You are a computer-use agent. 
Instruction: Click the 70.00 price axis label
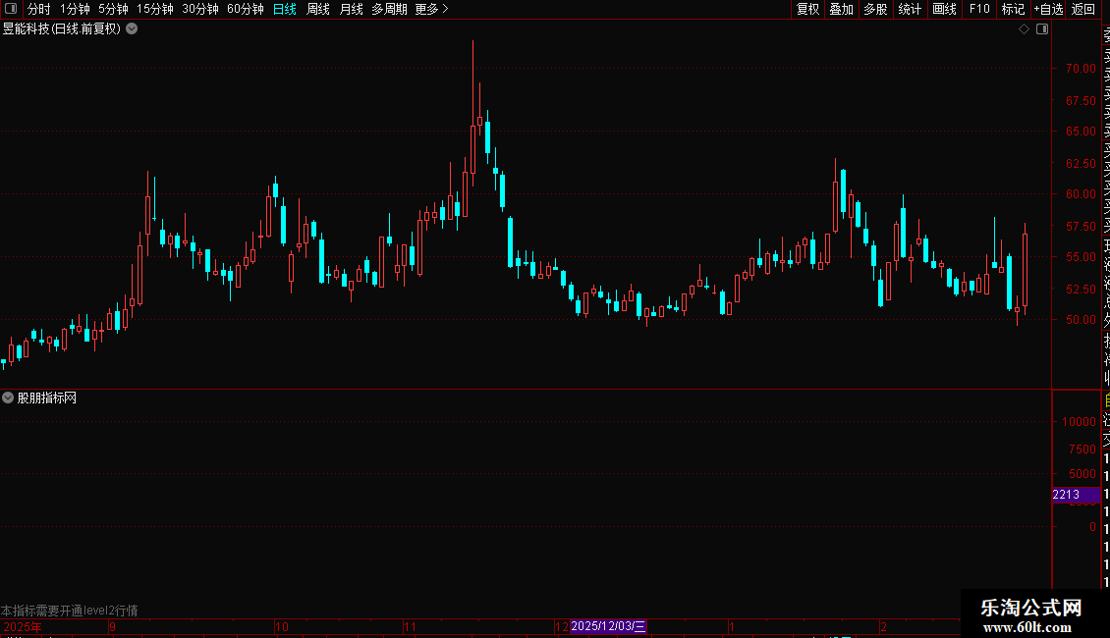[x=1081, y=69]
